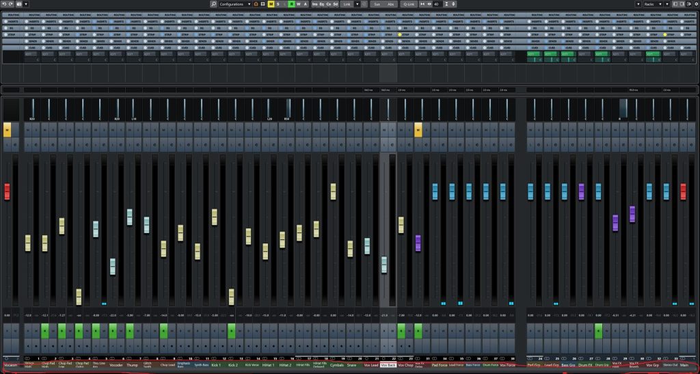This screenshot has width=700, height=374.
Task: Toggle the green monitor button on Vocoder channel
Action: click(x=112, y=332)
